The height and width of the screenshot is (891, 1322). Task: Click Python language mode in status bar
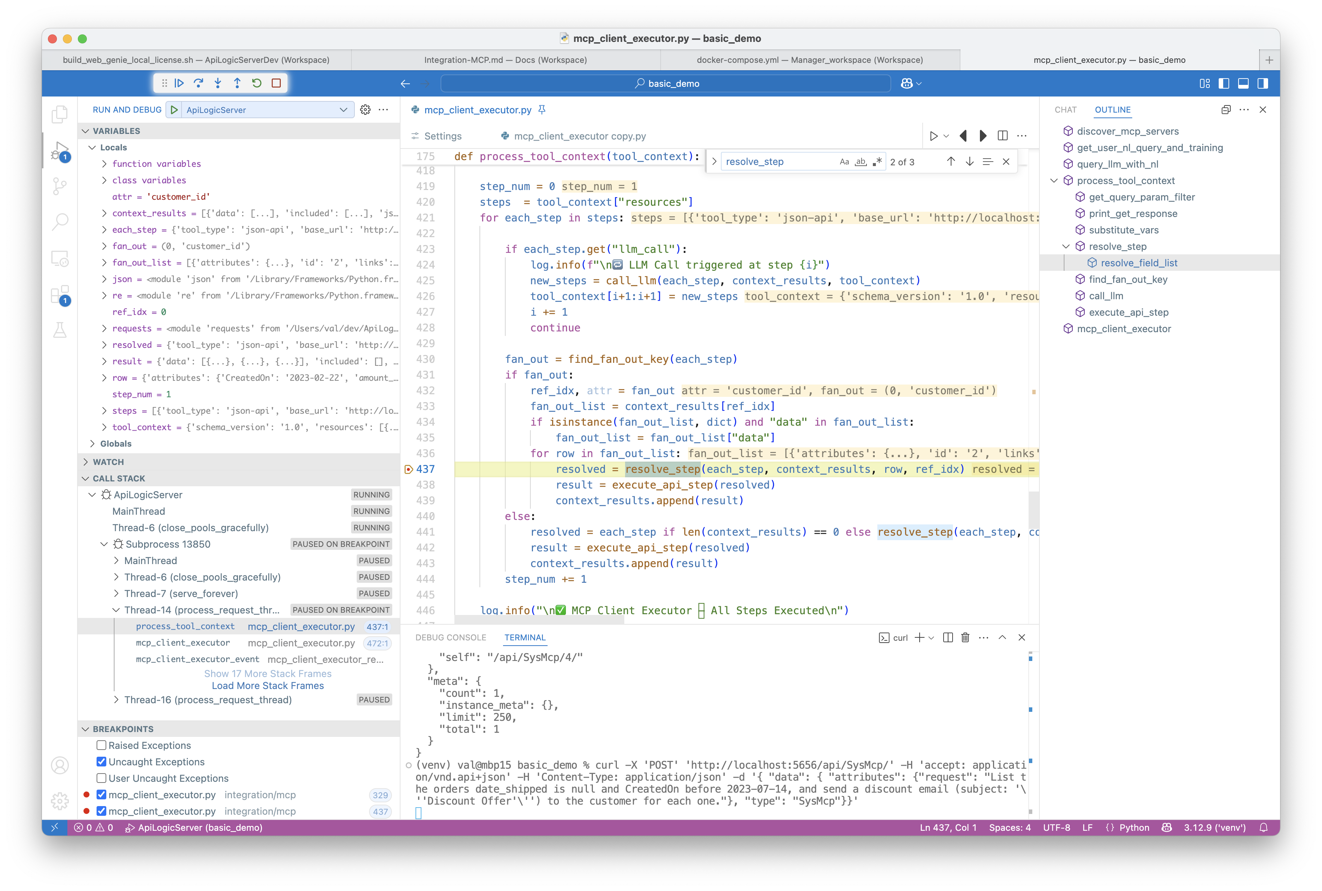pos(1134,827)
